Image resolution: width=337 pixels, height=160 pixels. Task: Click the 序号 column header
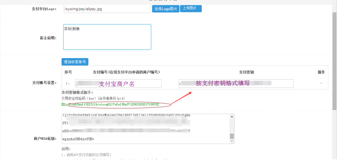(x=68, y=72)
